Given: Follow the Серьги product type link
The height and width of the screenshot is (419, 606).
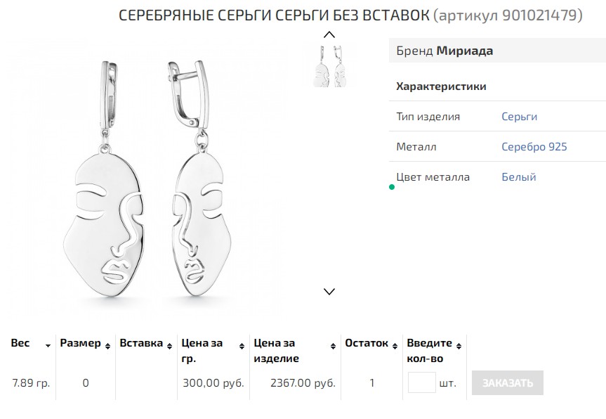Looking at the screenshot, I should point(519,117).
